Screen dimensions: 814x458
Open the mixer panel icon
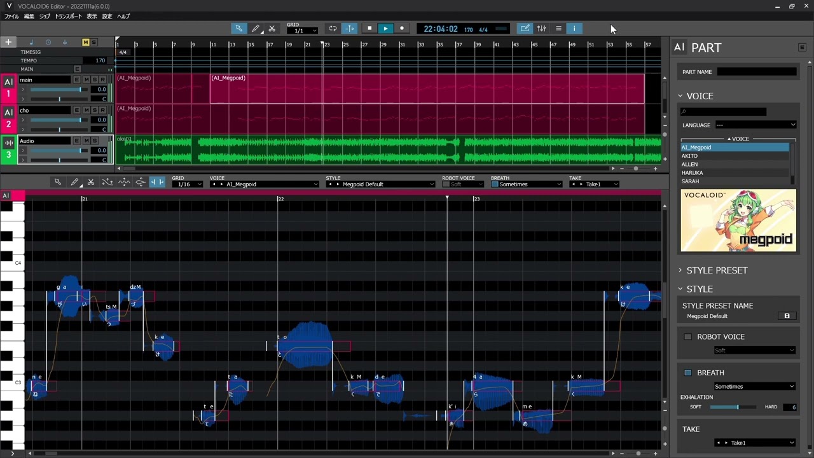541,29
